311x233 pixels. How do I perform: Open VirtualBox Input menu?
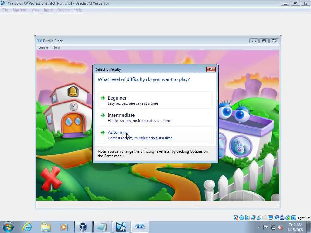pyautogui.click(x=48, y=10)
